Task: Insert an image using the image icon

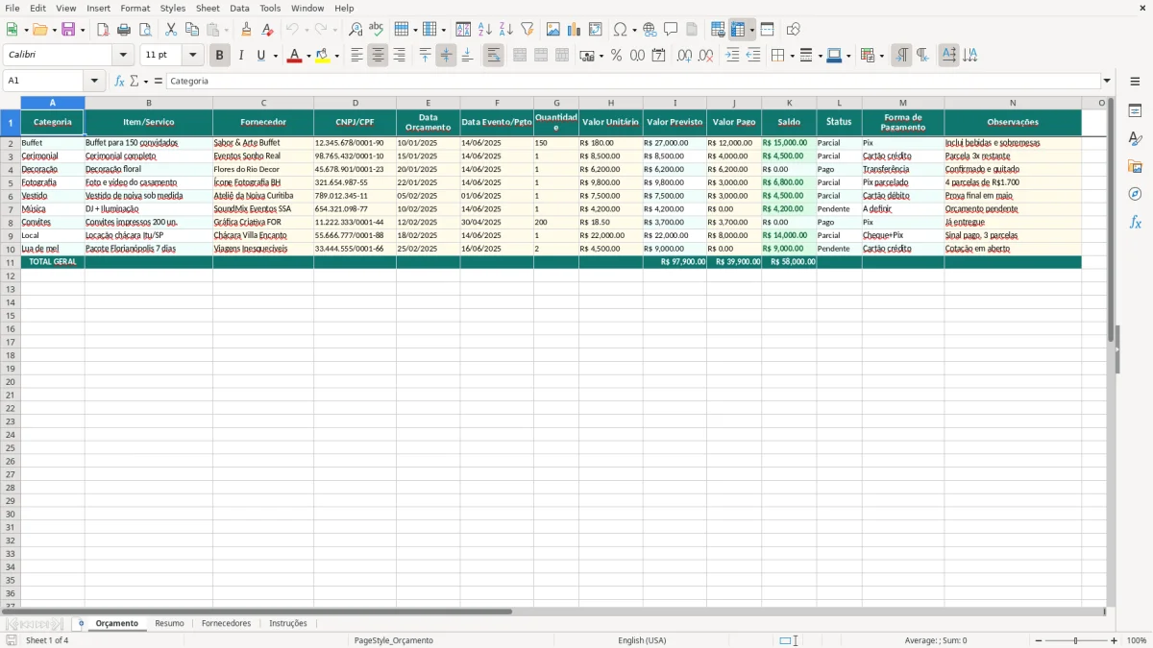Action: coord(553,30)
